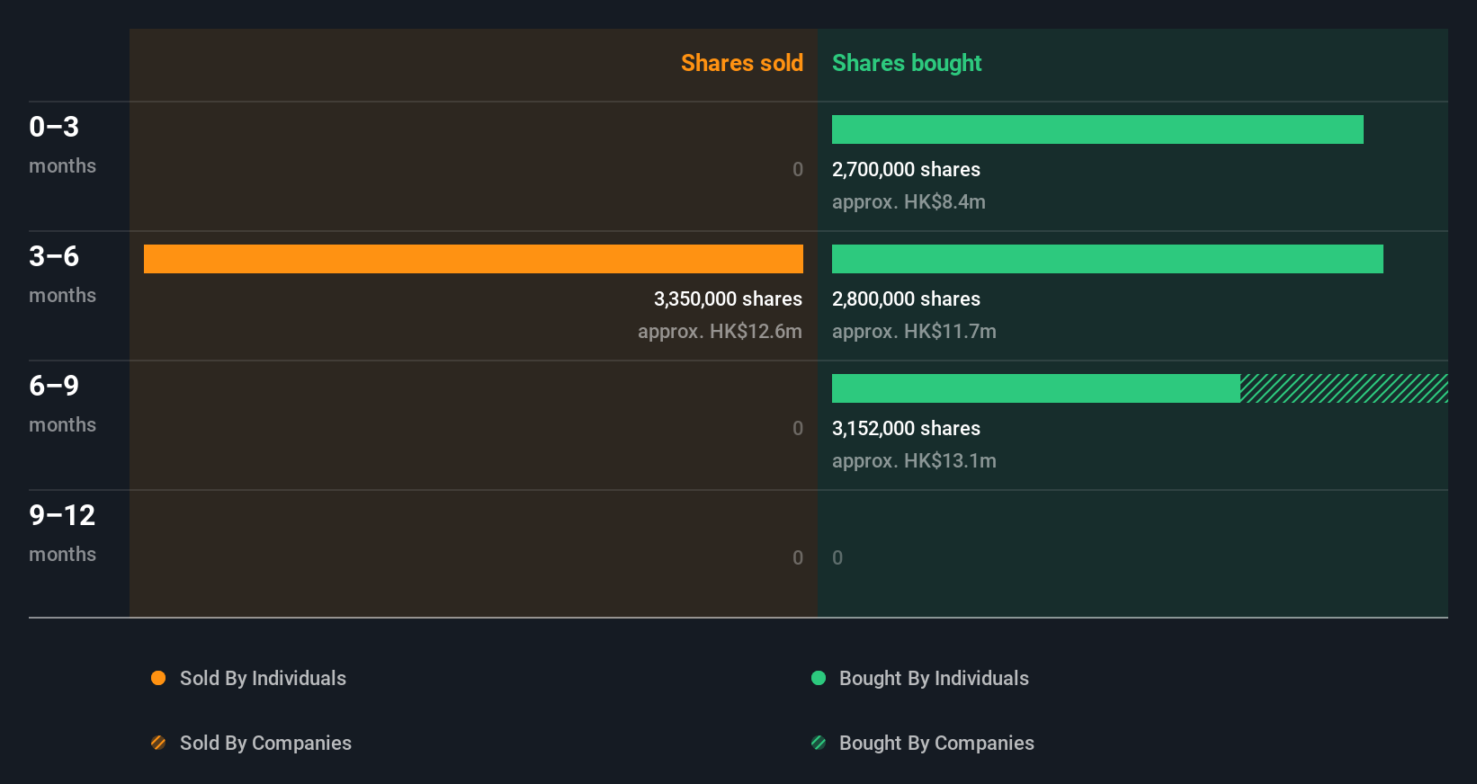Click the Shares bought column header
The width and height of the screenshot is (1477, 784).
tap(907, 63)
